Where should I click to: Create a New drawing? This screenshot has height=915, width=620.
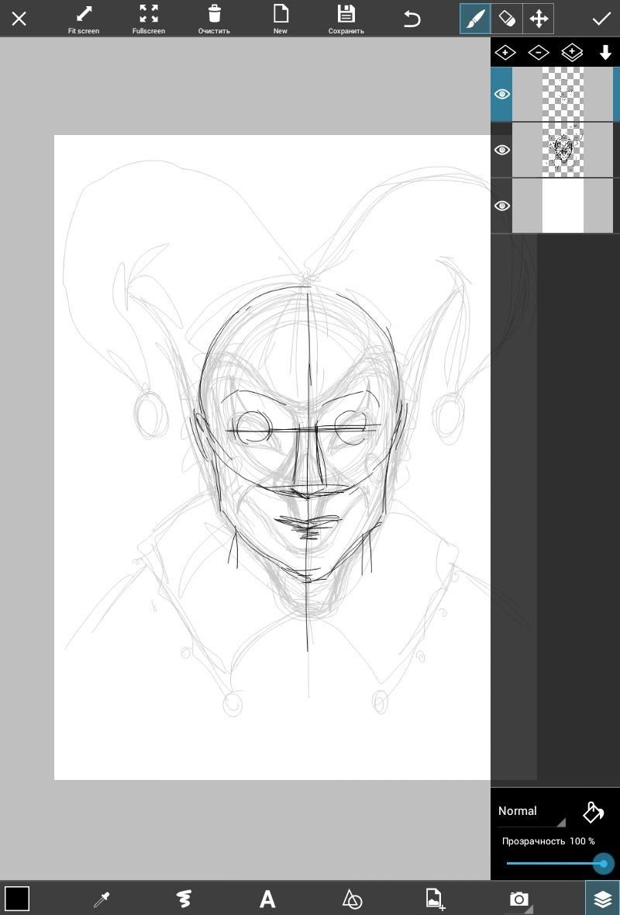(x=281, y=19)
